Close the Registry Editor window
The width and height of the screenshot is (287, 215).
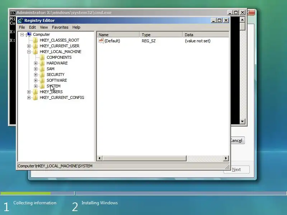pos(226,20)
